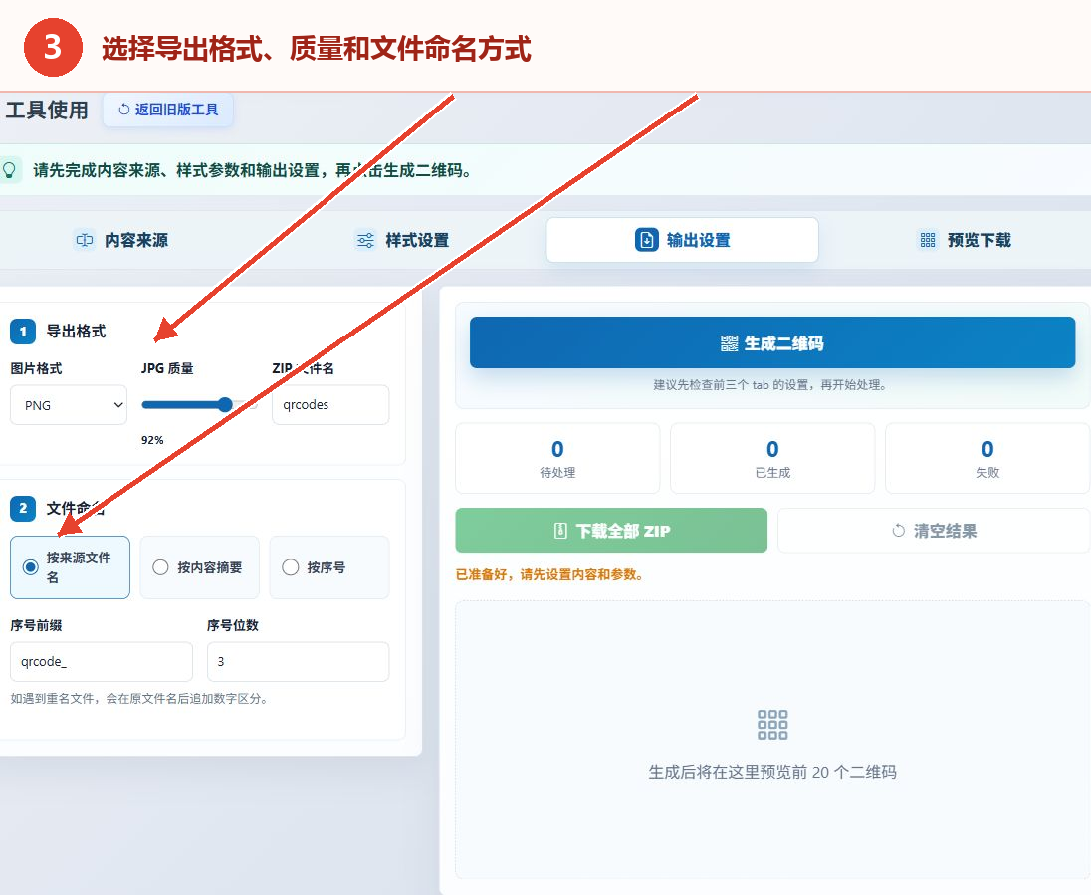Select the 按来源文件名 radio option
Screen dimensions: 1091x895
(71, 567)
